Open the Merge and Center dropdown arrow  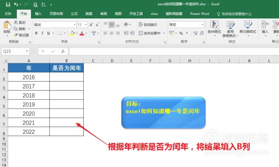coord(164,33)
